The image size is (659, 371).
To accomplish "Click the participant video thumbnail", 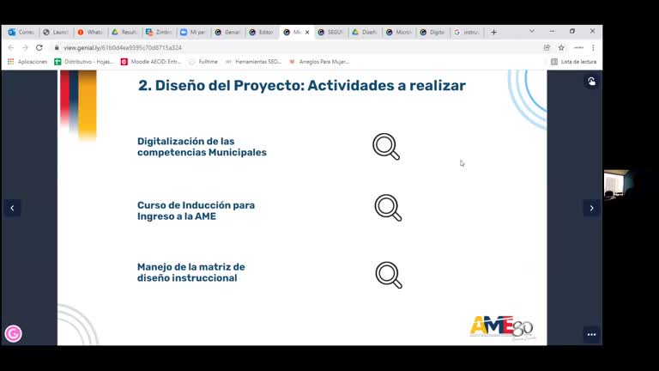I will (x=619, y=184).
